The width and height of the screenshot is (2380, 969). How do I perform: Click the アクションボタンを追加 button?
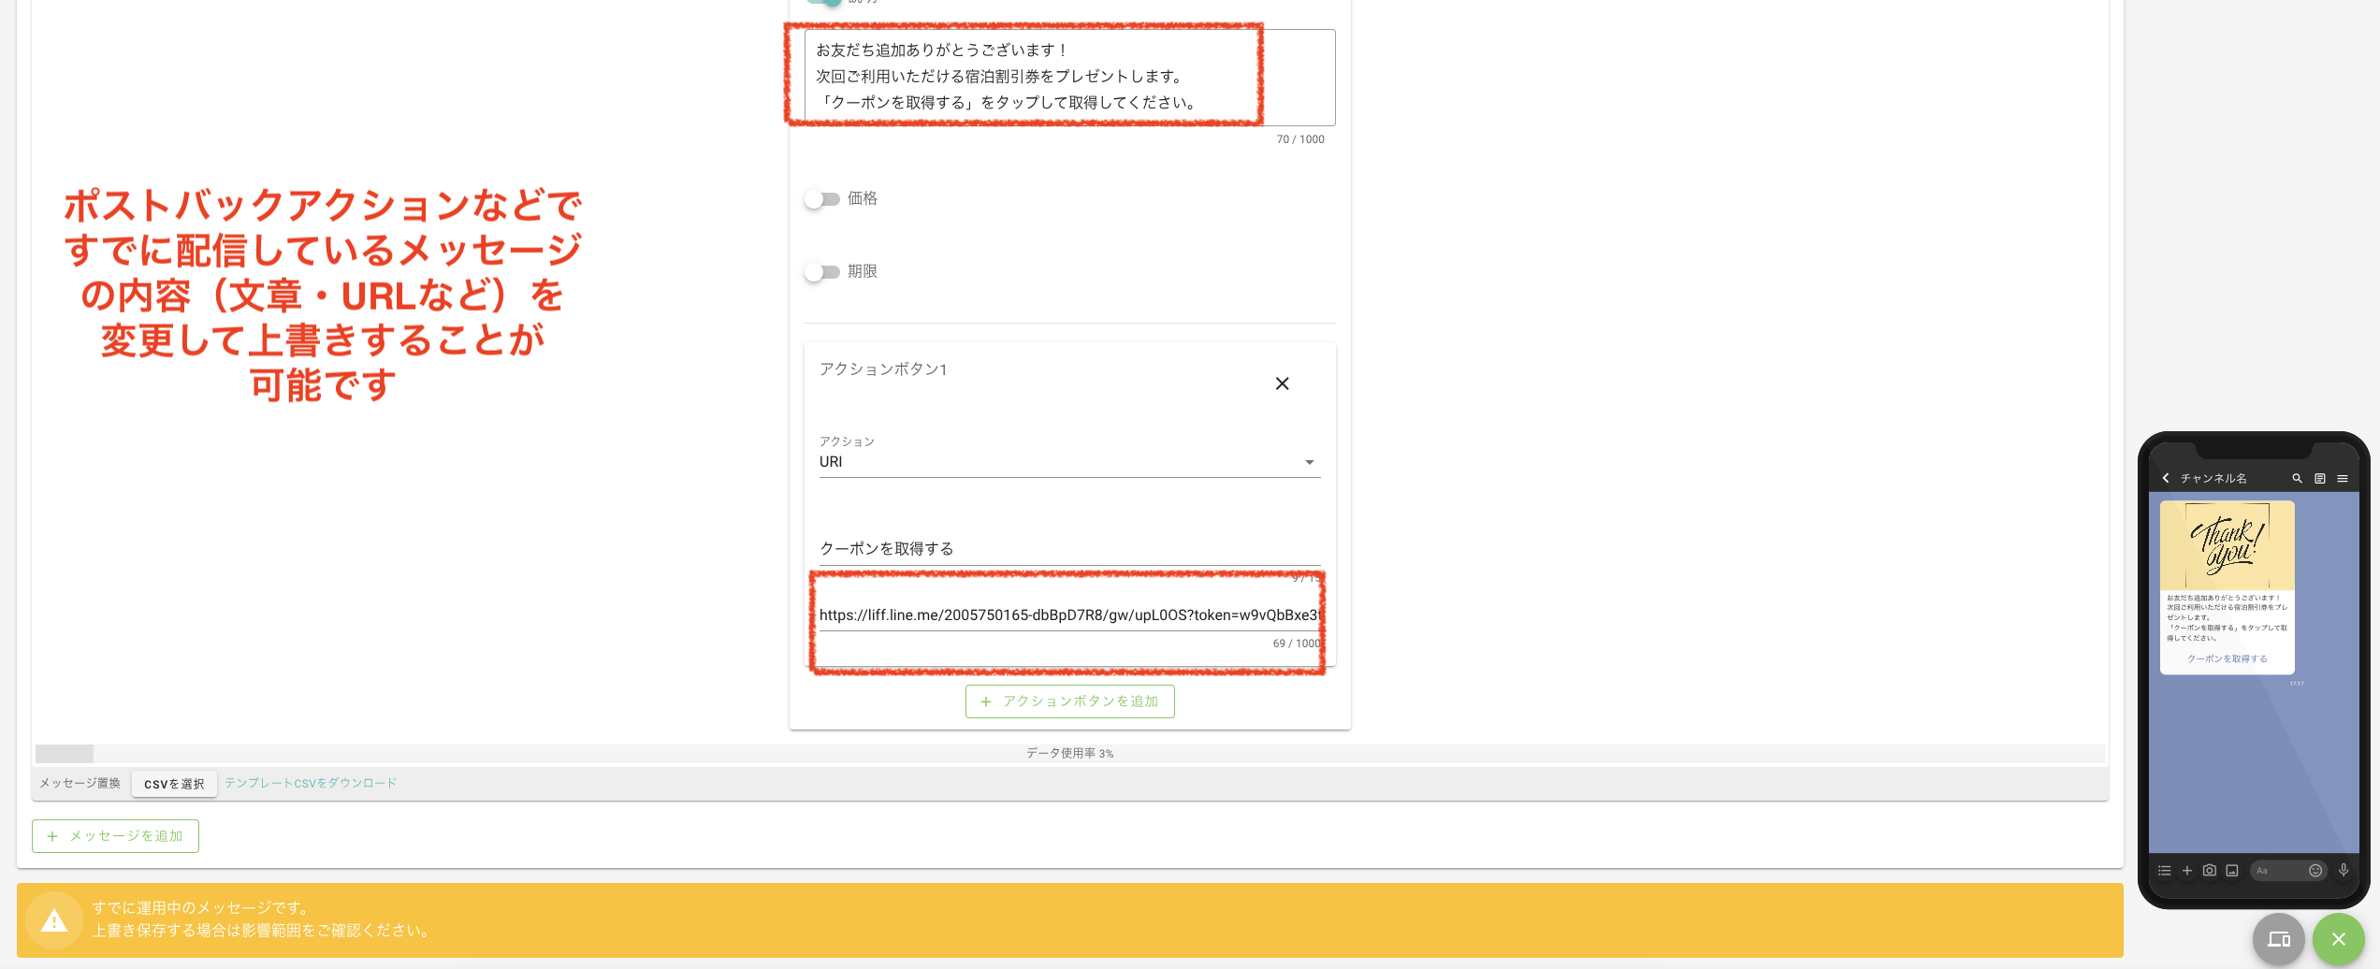(1069, 701)
